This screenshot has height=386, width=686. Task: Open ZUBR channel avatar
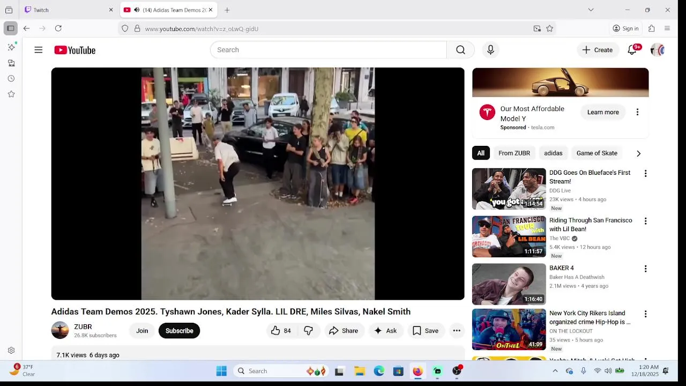click(x=60, y=330)
